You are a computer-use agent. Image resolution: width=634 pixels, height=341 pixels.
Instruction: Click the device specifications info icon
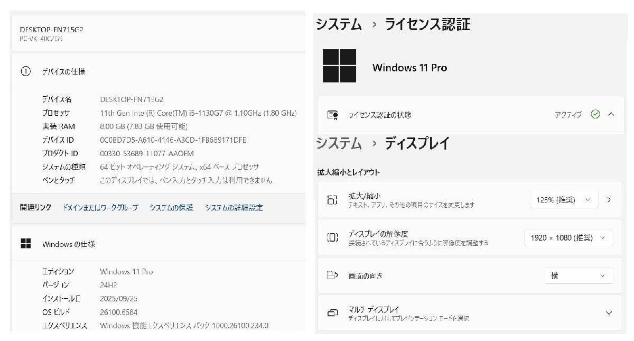(x=25, y=71)
